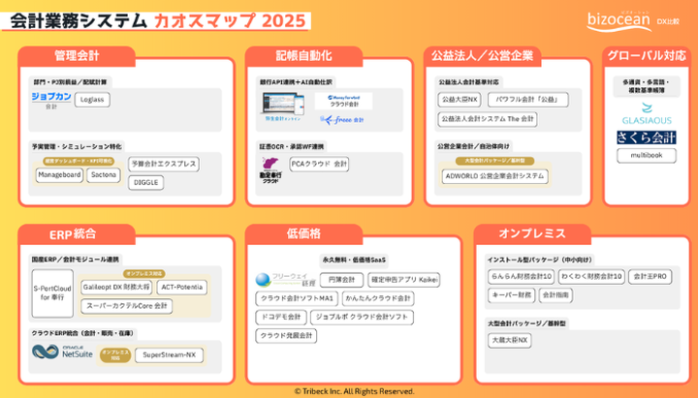This screenshot has height=398, width=698.
Task: Click the 弥生会計オンライン screenshot logo
Action: pos(283,107)
